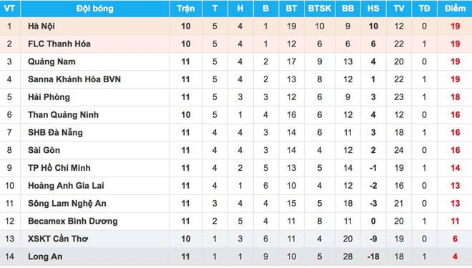Screen dimensions: 472x268
Task: Click the Long An team name
Action: tap(45, 257)
